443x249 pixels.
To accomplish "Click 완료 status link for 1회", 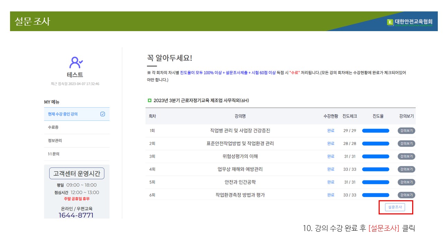I will [331, 131].
